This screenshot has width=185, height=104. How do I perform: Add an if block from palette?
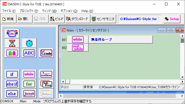12,74
